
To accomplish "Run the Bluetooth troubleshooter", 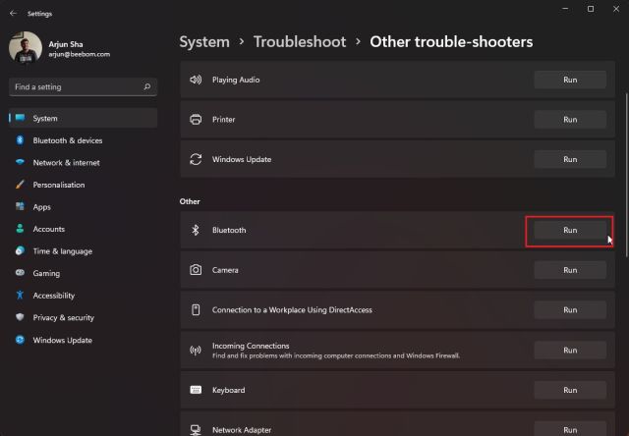I will tap(570, 230).
